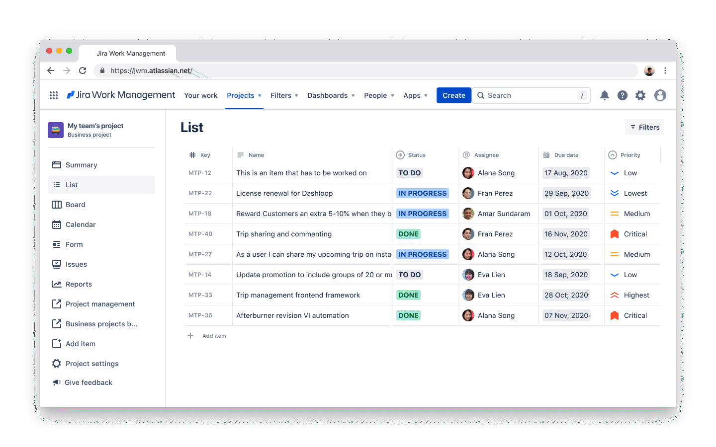Open issue key MTP-35
Image resolution: width=716 pixels, height=447 pixels.
[x=200, y=315]
